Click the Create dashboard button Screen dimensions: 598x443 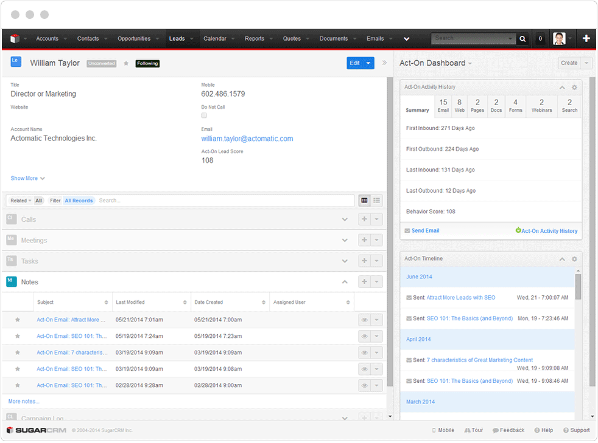[569, 63]
